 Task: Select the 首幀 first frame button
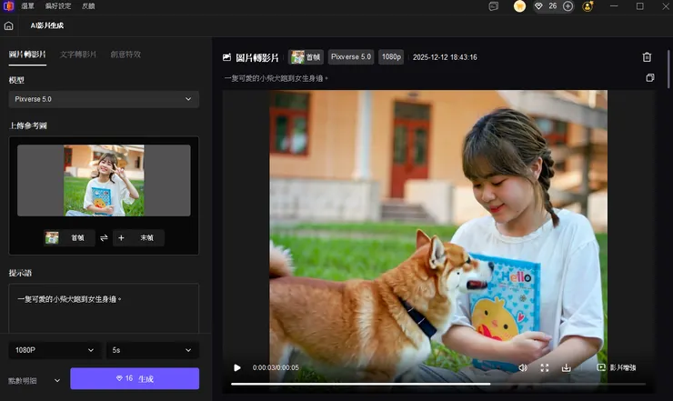(69, 238)
